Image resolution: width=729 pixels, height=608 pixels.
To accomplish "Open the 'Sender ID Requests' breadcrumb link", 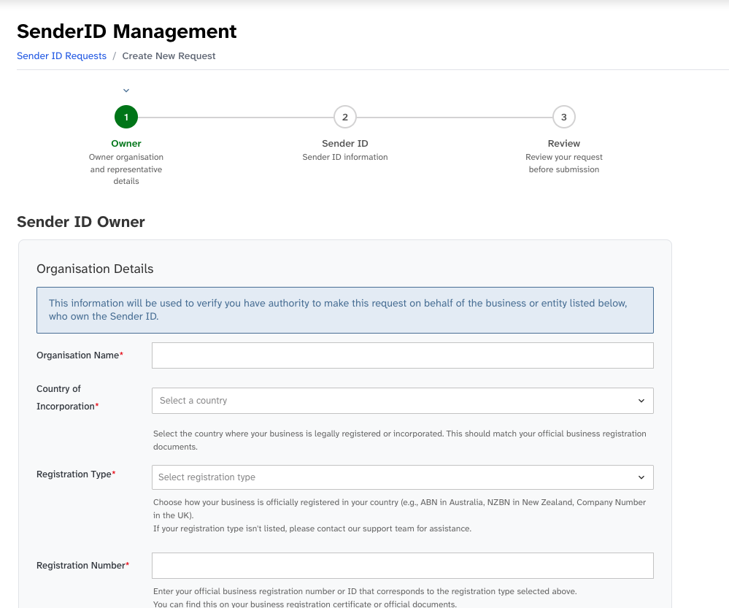I will 61,55.
